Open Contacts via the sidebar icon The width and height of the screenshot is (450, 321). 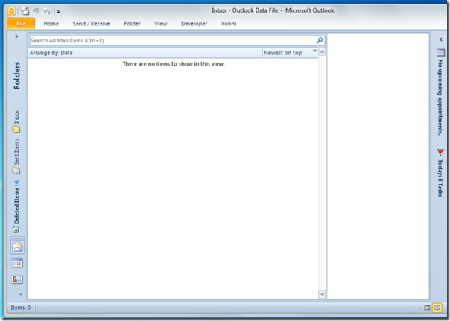pyautogui.click(x=17, y=279)
